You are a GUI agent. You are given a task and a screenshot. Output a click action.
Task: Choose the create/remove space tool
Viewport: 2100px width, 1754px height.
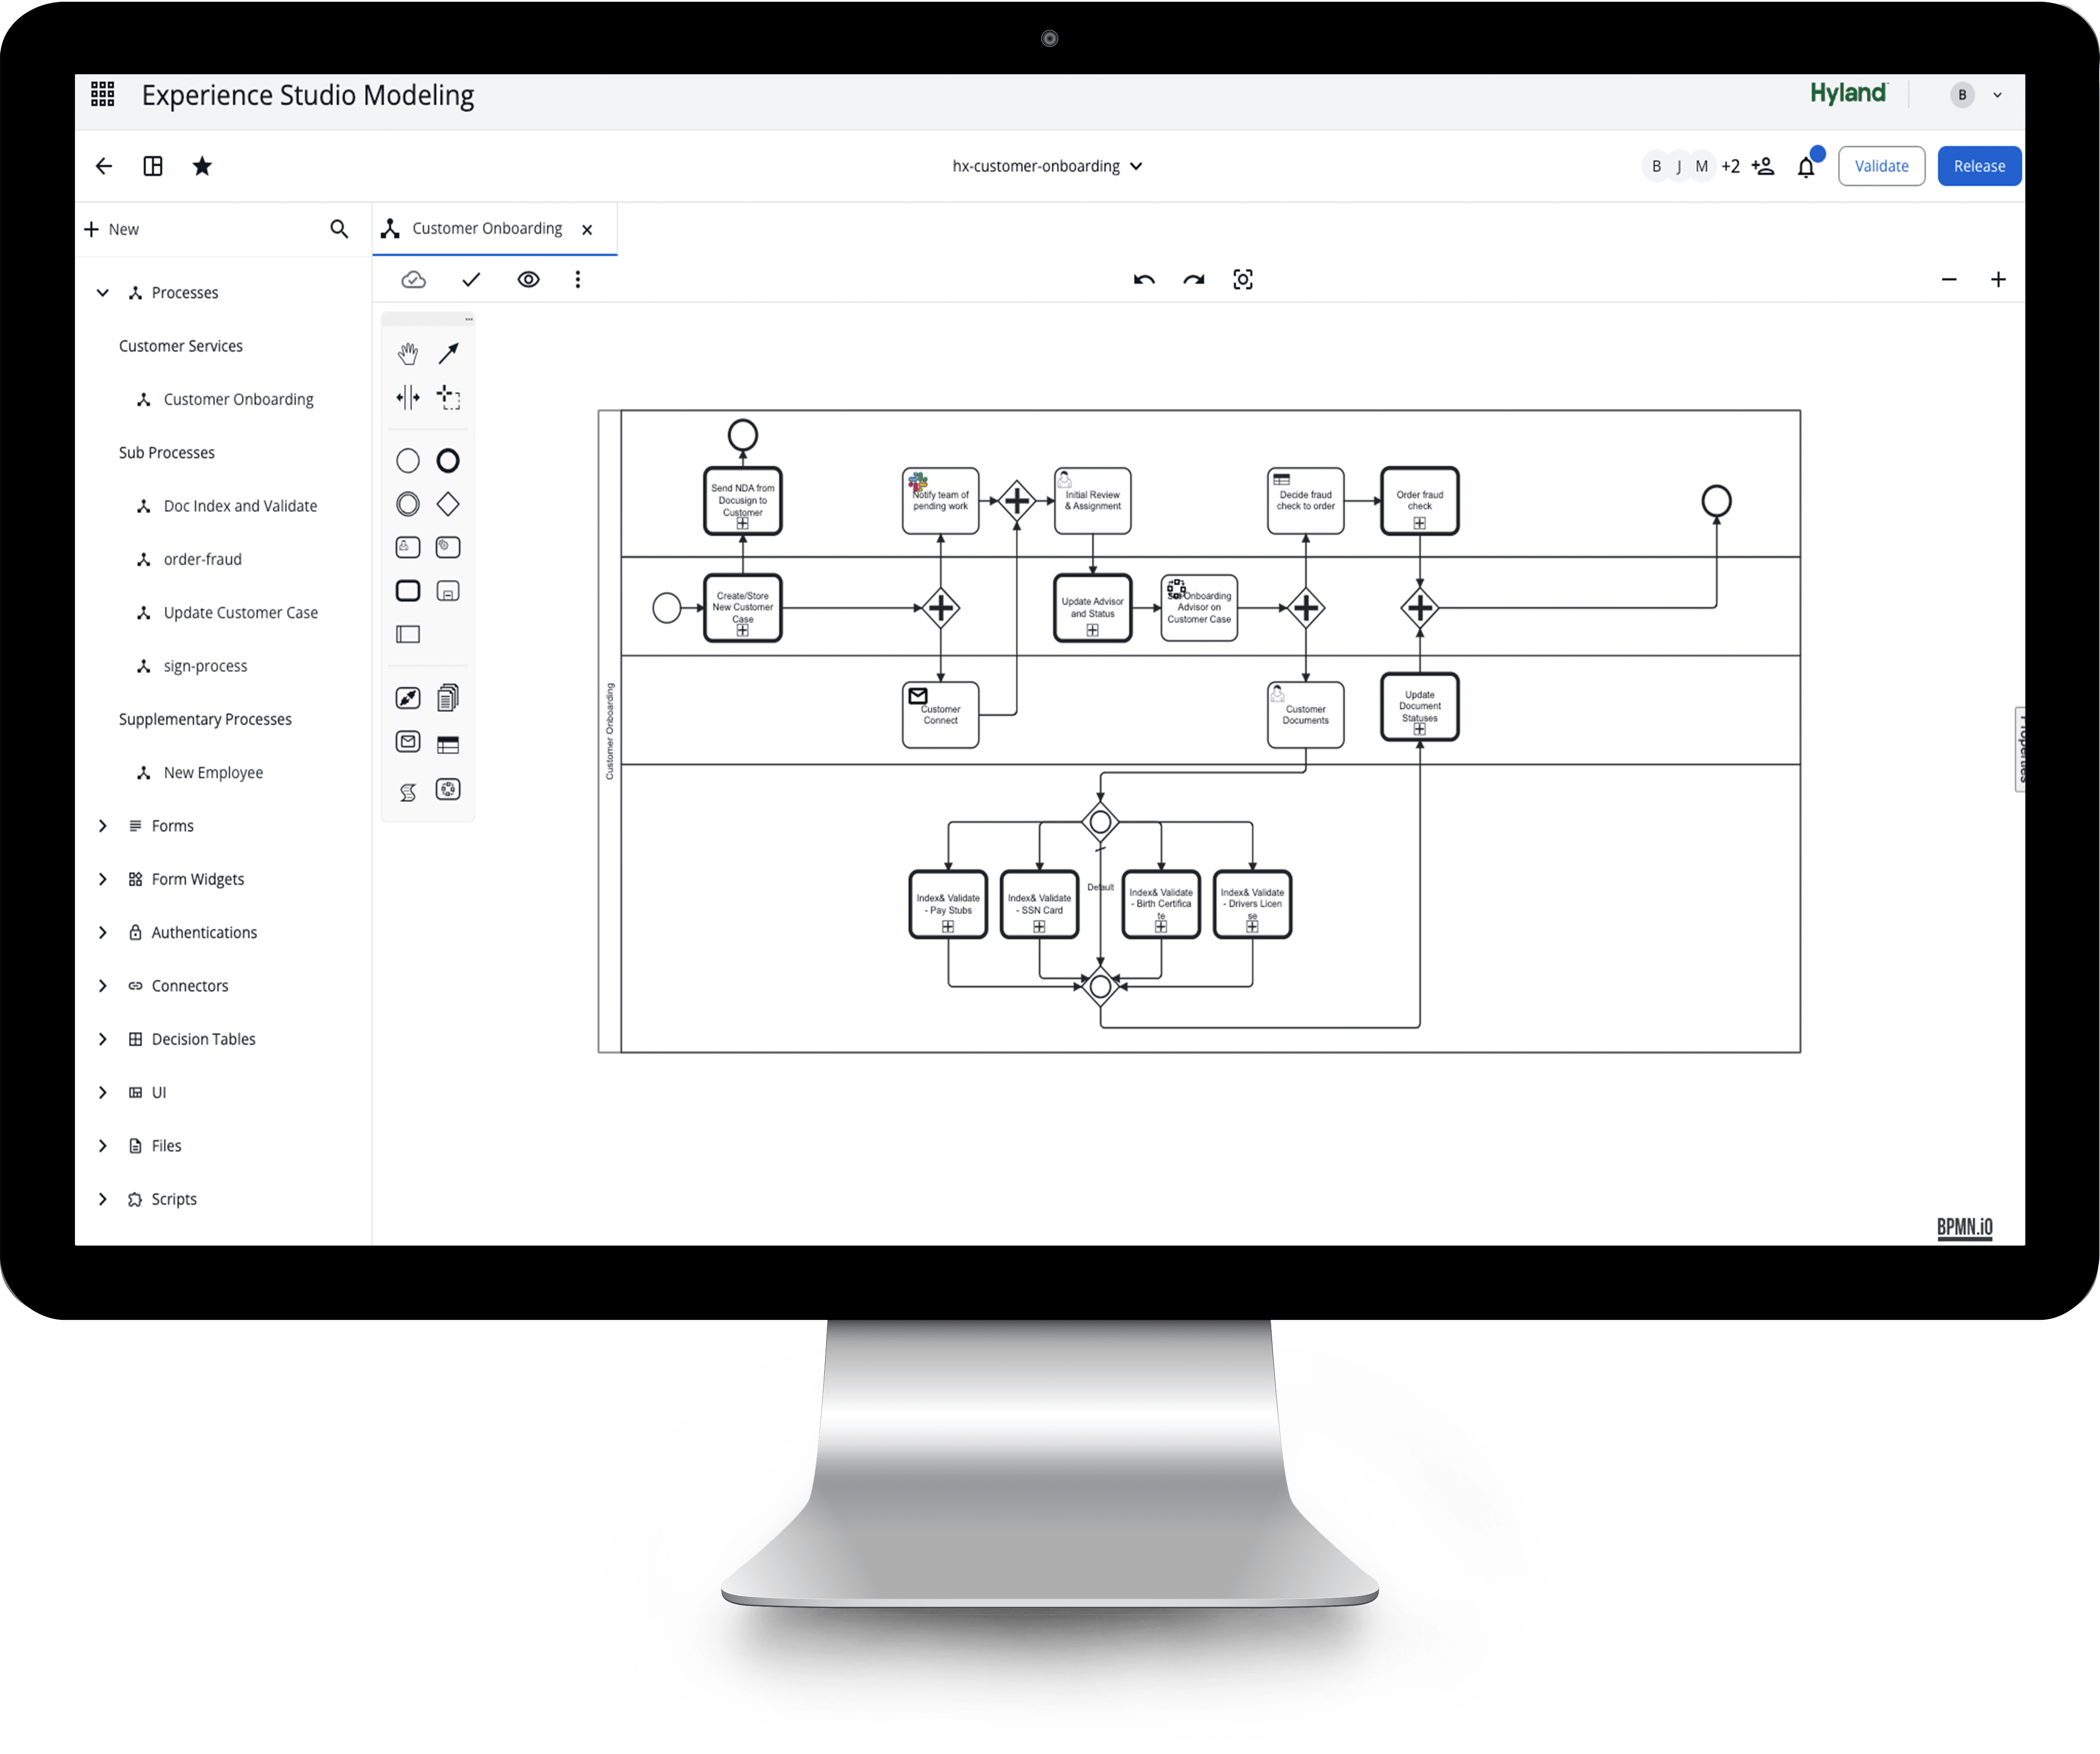point(407,398)
